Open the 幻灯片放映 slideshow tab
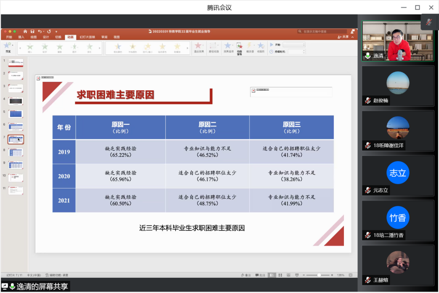Screen dimensions: 439x293 87,37
